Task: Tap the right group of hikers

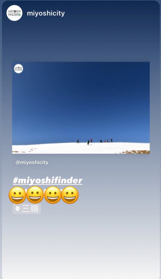Action: tap(106, 140)
